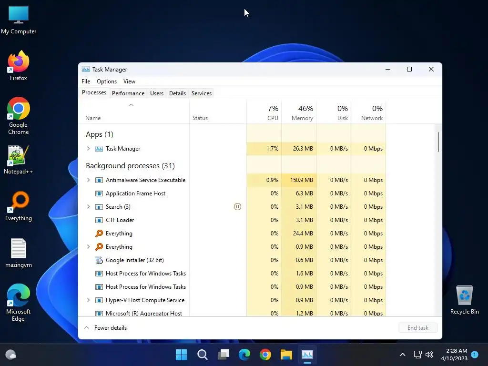The width and height of the screenshot is (488, 366).
Task: Click the Apps (1) group header
Action: tap(99, 134)
